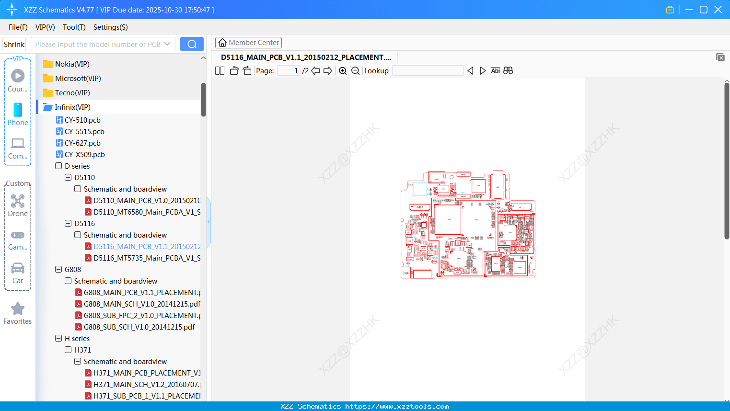Toggle the Abi text search option
This screenshot has height=411, width=730.
pos(495,70)
